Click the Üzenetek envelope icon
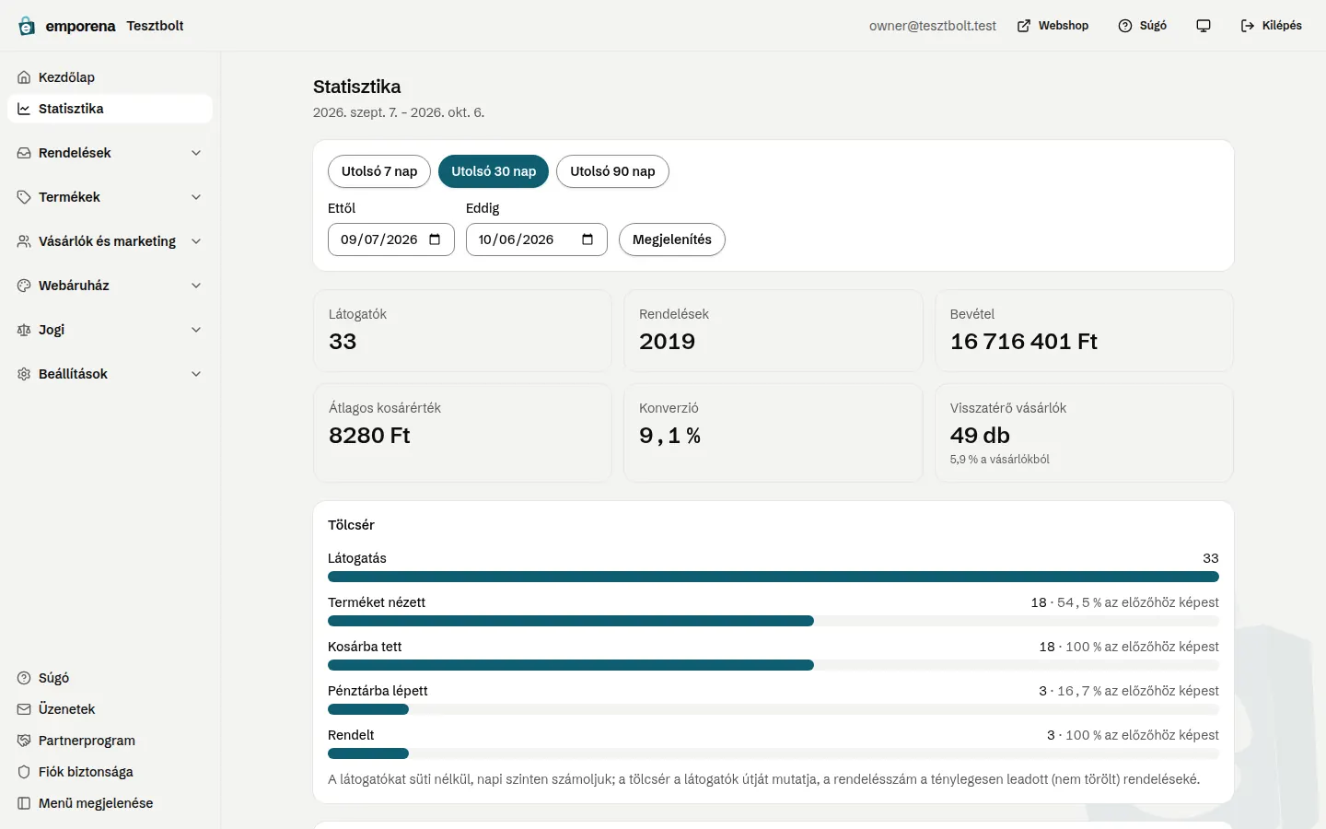 click(x=24, y=709)
